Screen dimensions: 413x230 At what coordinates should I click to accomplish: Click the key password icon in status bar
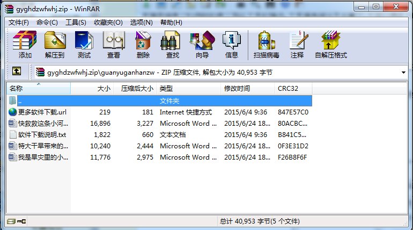[x=21, y=221]
